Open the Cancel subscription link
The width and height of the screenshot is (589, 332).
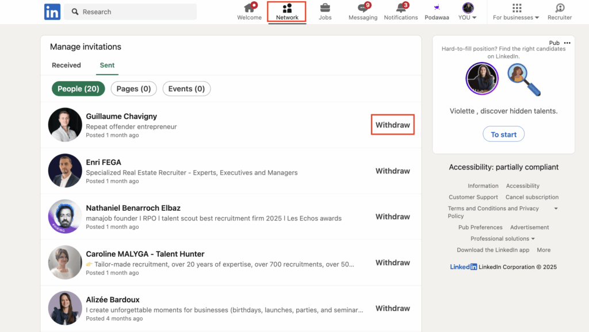tap(532, 197)
